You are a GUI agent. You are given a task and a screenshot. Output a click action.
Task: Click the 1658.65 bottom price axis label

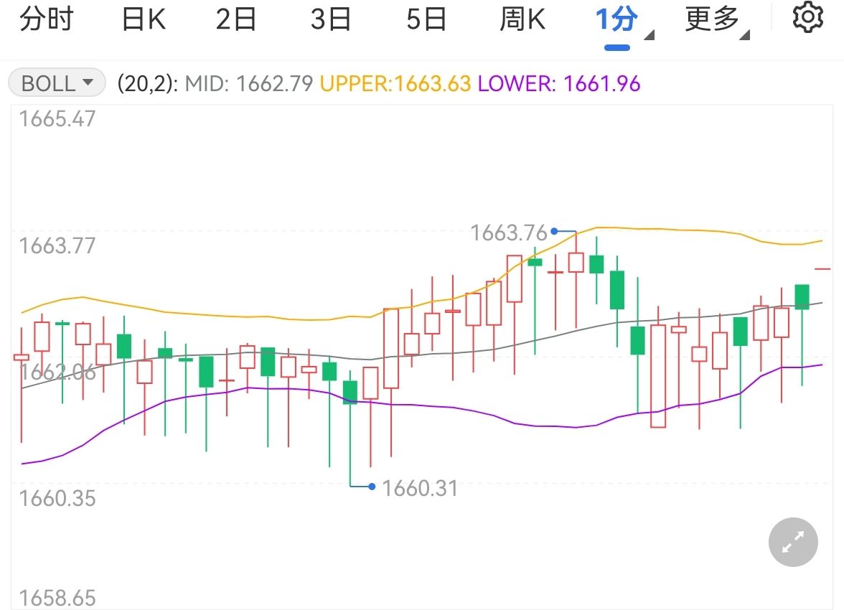coord(57,598)
